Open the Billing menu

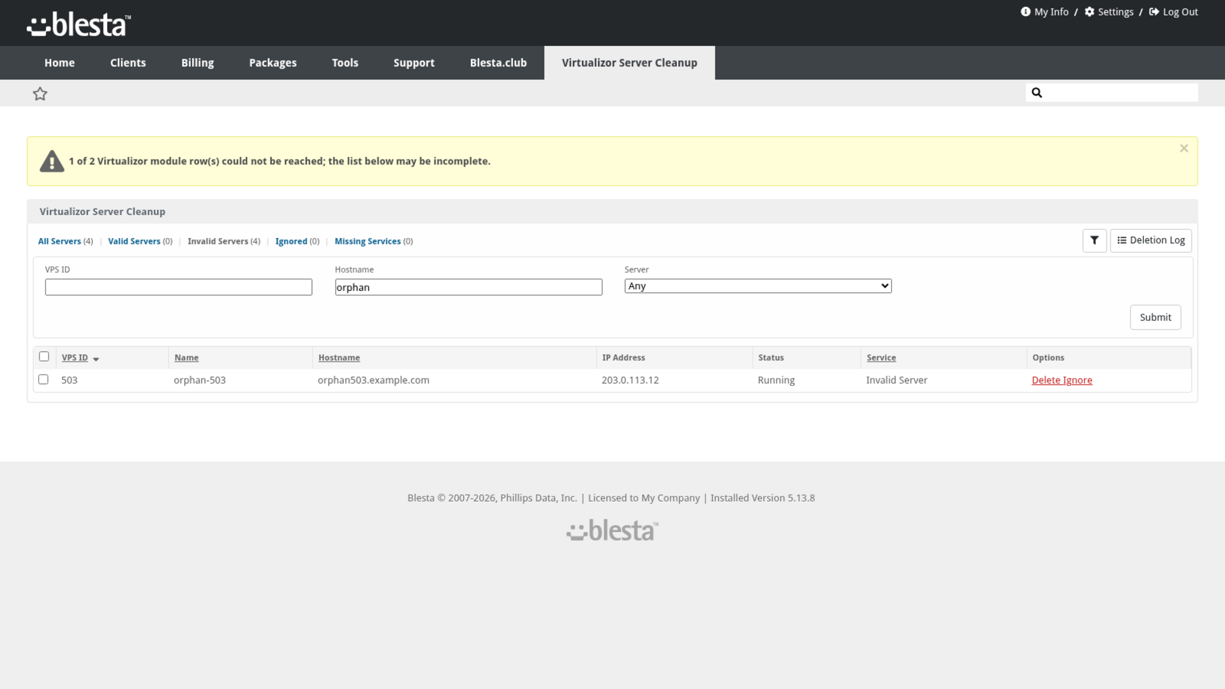[x=197, y=63]
